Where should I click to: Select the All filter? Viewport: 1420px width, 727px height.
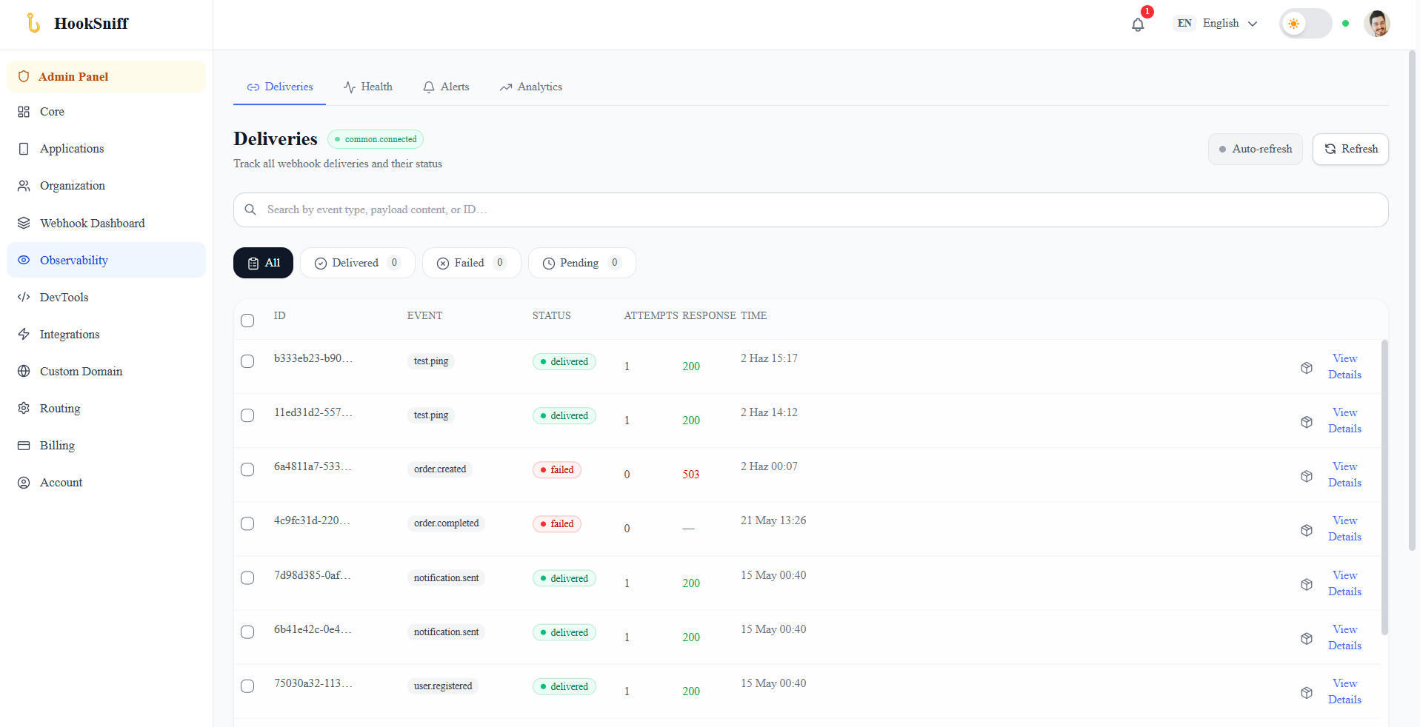click(263, 263)
